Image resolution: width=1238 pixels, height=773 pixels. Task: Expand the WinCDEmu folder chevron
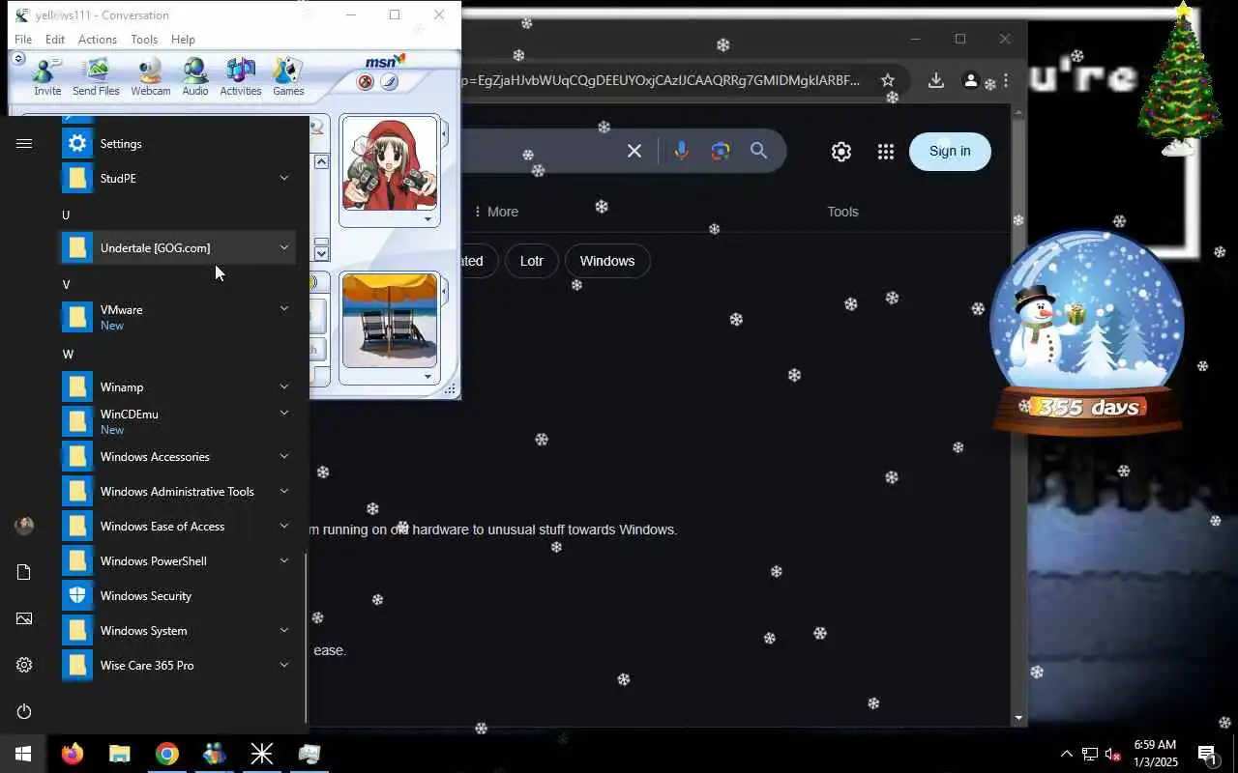pyautogui.click(x=284, y=414)
